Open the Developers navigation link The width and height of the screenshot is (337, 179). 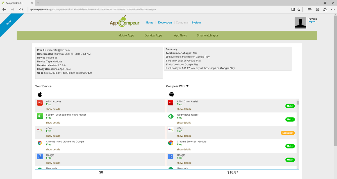[165, 22]
